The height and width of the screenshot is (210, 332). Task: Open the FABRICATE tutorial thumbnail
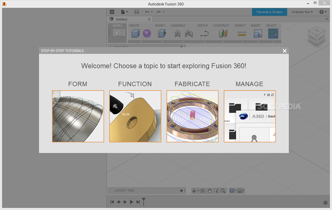[x=193, y=116]
